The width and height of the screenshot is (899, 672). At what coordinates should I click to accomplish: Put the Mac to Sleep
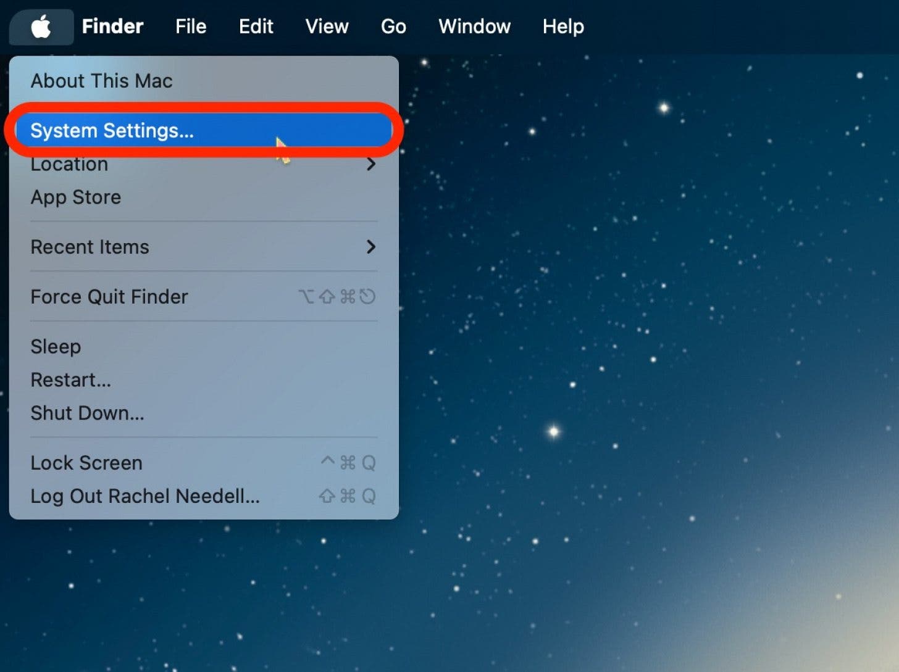pyautogui.click(x=56, y=346)
